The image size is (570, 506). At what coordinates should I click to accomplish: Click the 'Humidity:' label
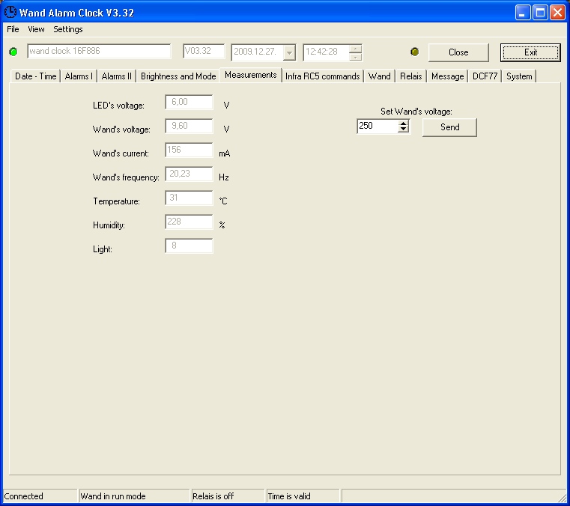[x=109, y=225]
